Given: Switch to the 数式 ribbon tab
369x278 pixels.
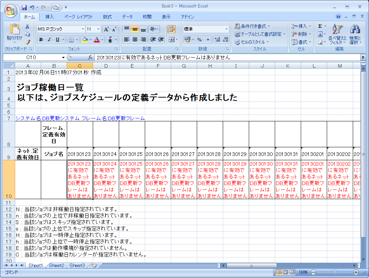Looking at the screenshot, I should coord(107,17).
